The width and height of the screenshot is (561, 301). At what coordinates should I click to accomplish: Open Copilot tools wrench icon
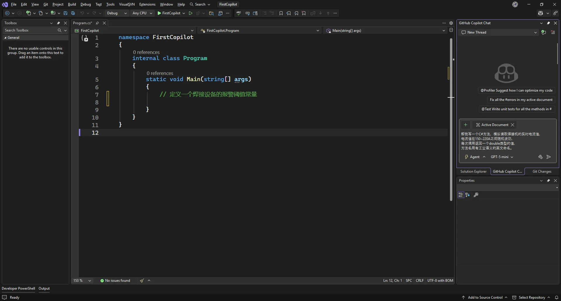[541, 157]
